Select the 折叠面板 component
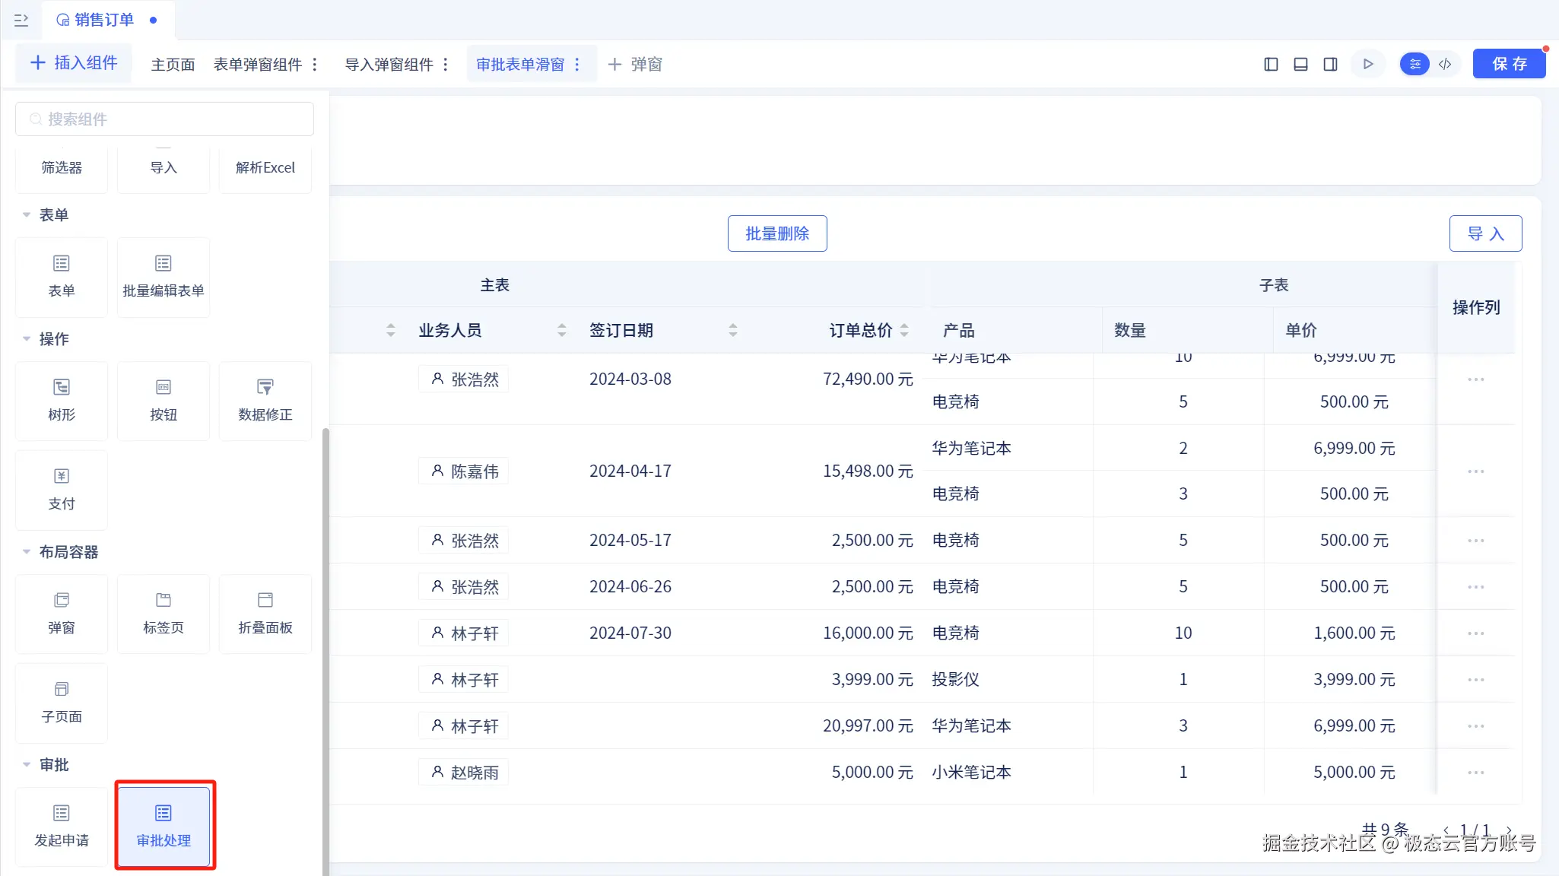The height and width of the screenshot is (876, 1559). click(265, 613)
